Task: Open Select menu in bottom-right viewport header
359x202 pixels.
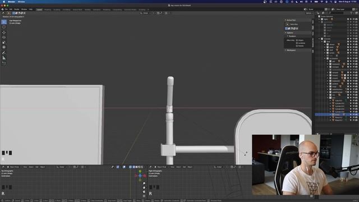Action: pos(178,167)
